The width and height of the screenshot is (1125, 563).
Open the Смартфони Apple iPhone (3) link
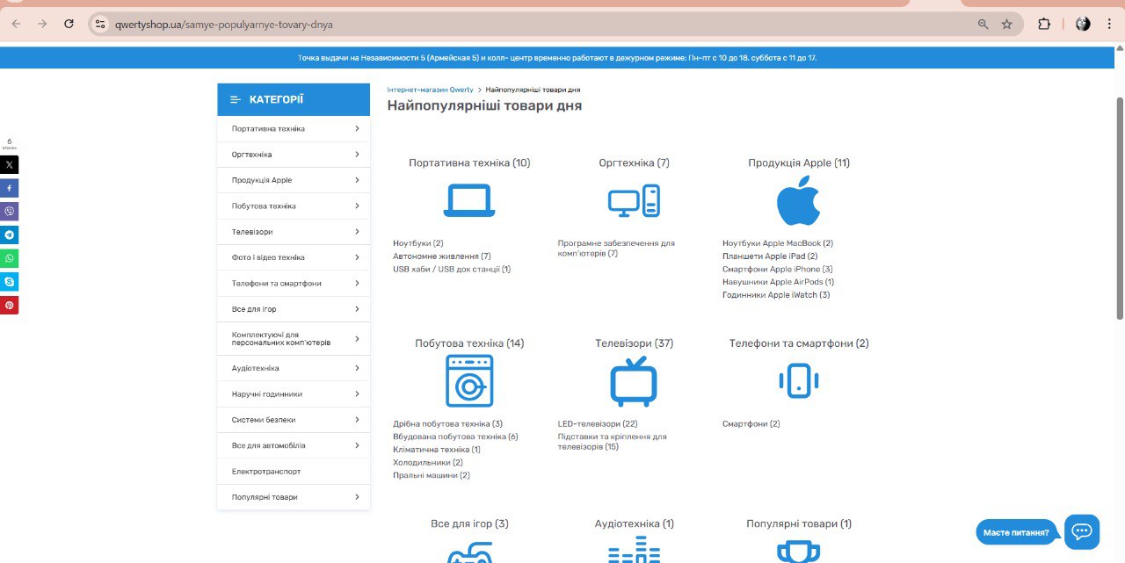[x=777, y=269]
